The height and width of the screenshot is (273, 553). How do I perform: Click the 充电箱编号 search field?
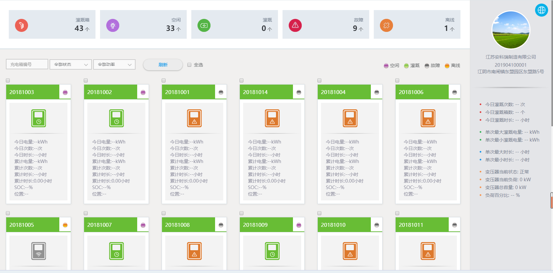(x=27, y=64)
